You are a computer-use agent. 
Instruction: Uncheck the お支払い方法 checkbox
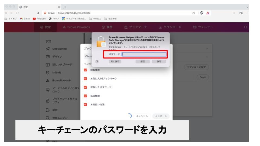tap(85, 105)
